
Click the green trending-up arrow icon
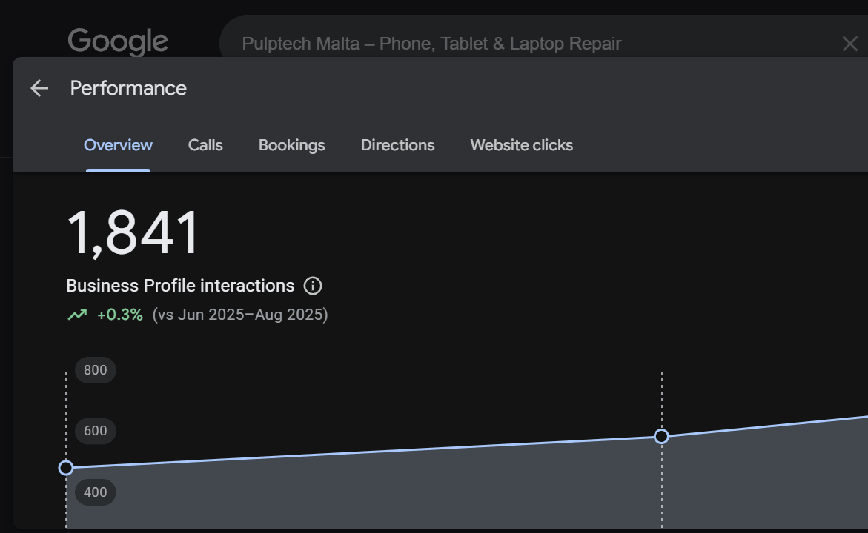pyautogui.click(x=78, y=315)
